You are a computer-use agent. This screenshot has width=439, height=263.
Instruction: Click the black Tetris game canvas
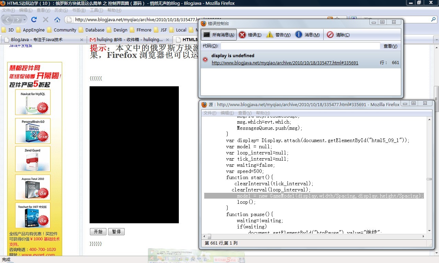coord(134,155)
